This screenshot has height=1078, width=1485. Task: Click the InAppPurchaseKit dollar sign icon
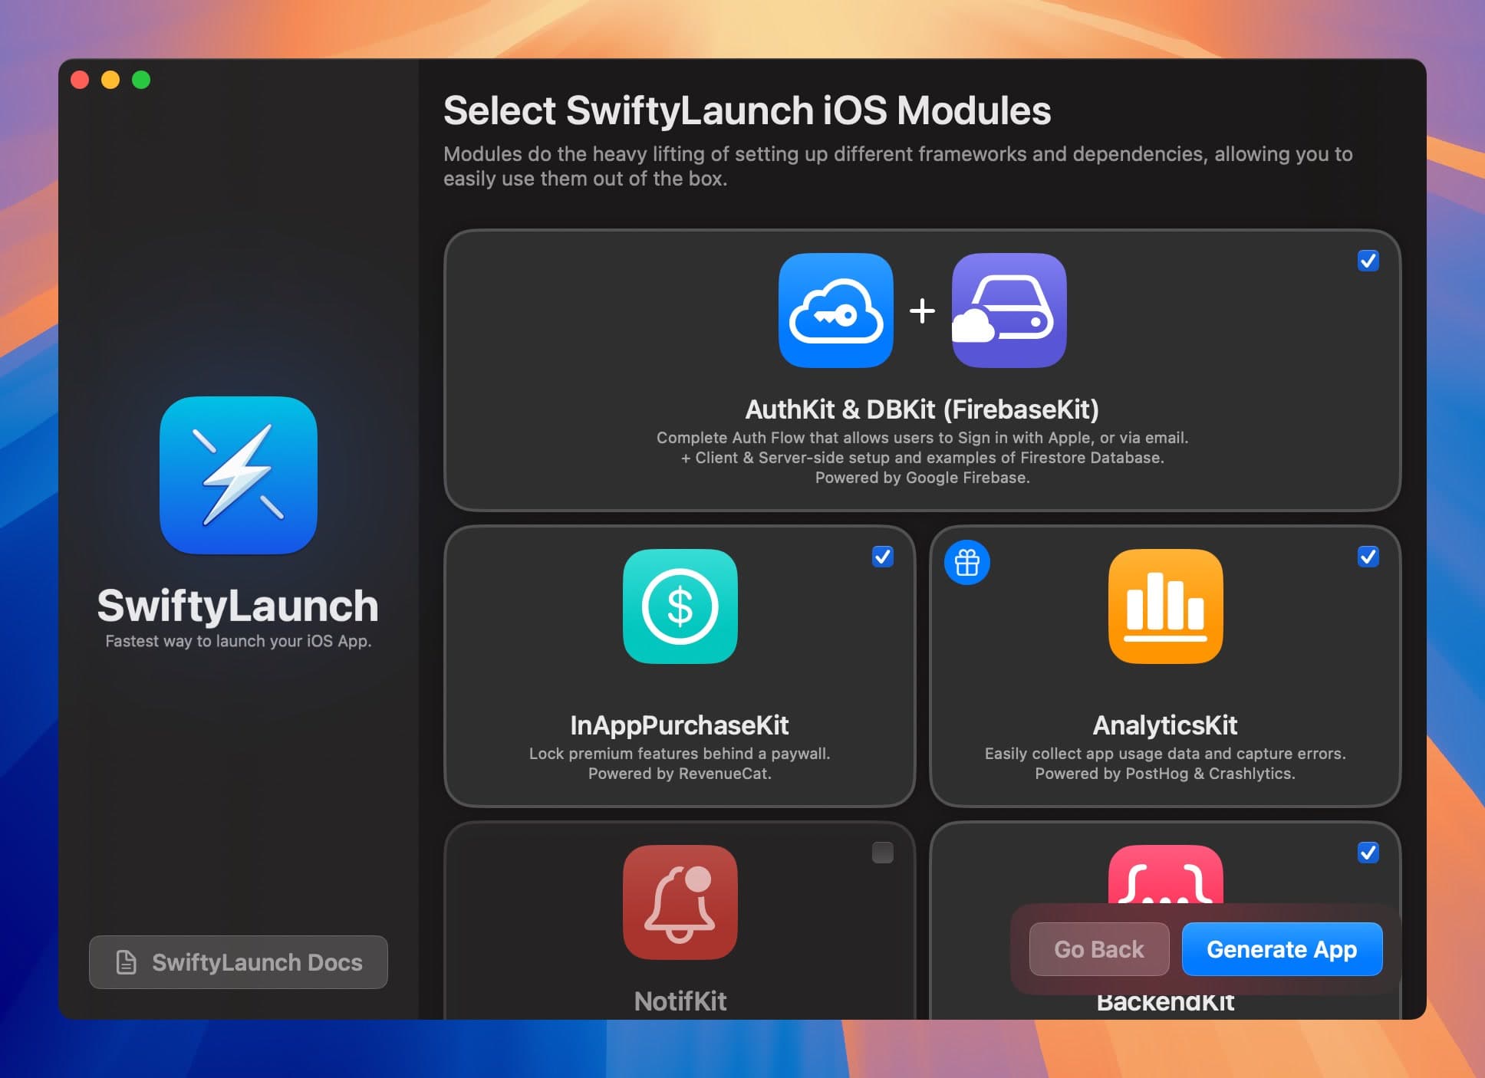(x=680, y=606)
